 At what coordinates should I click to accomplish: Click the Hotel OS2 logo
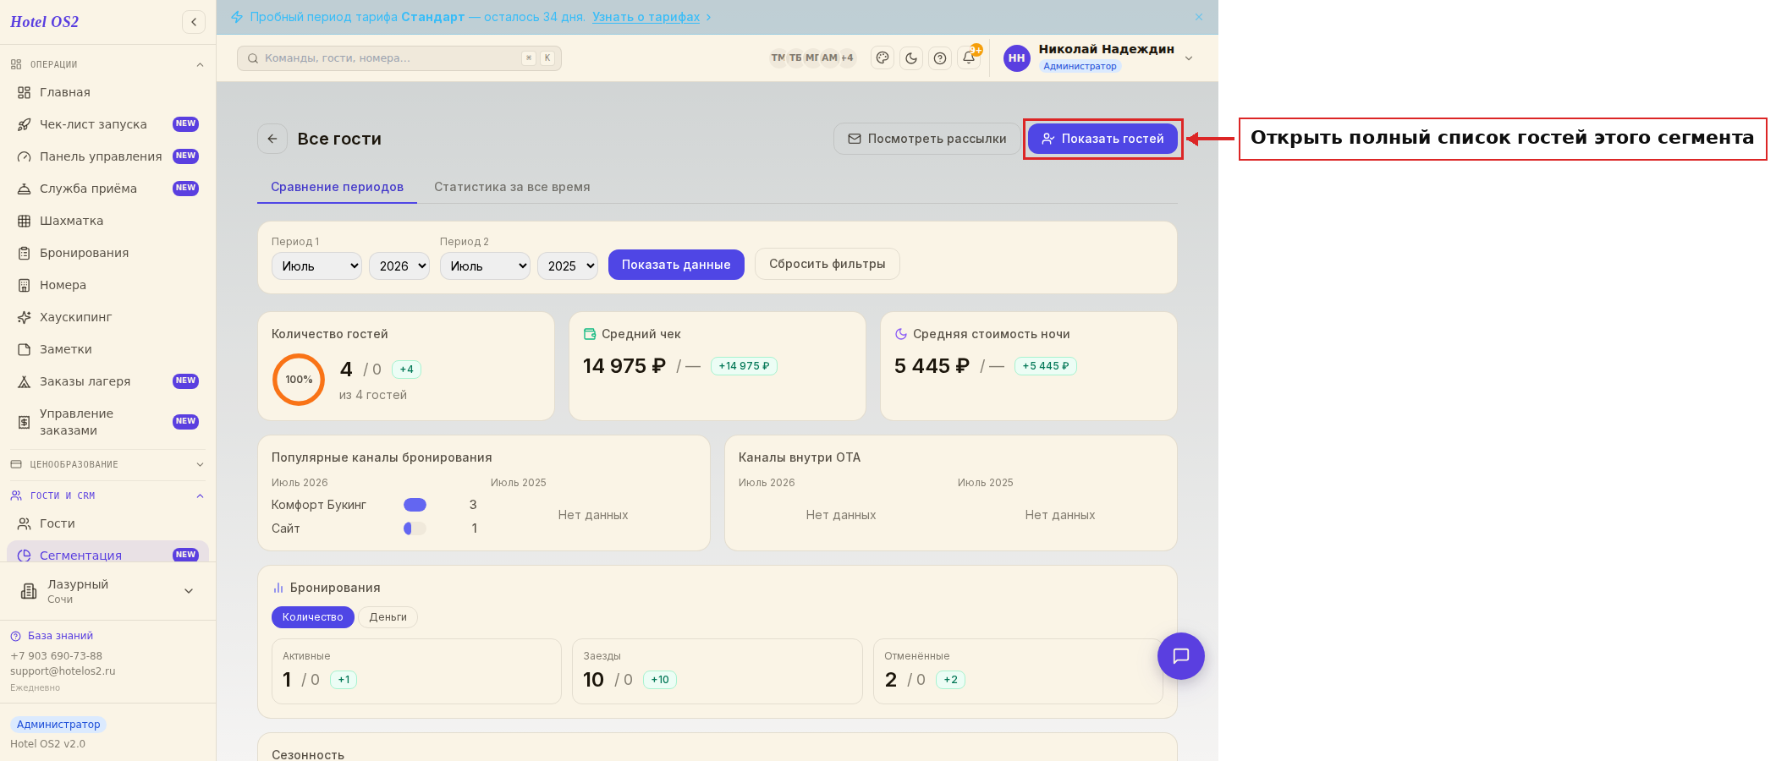(x=44, y=22)
